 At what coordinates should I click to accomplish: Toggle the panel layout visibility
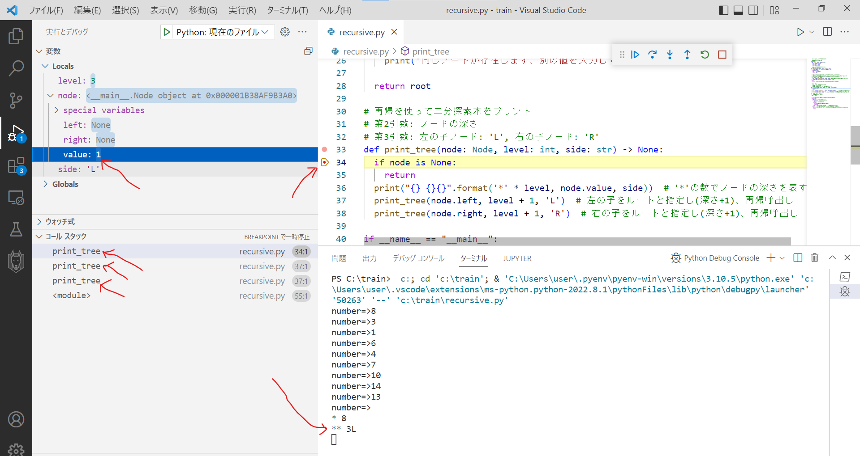pos(738,10)
